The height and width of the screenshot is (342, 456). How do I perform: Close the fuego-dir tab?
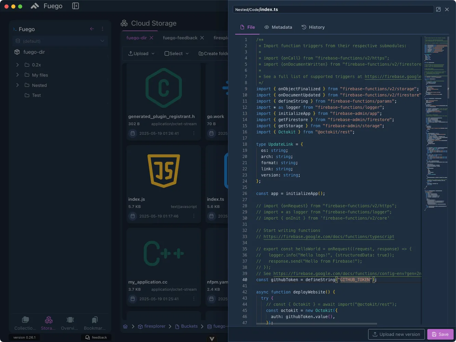pos(151,38)
